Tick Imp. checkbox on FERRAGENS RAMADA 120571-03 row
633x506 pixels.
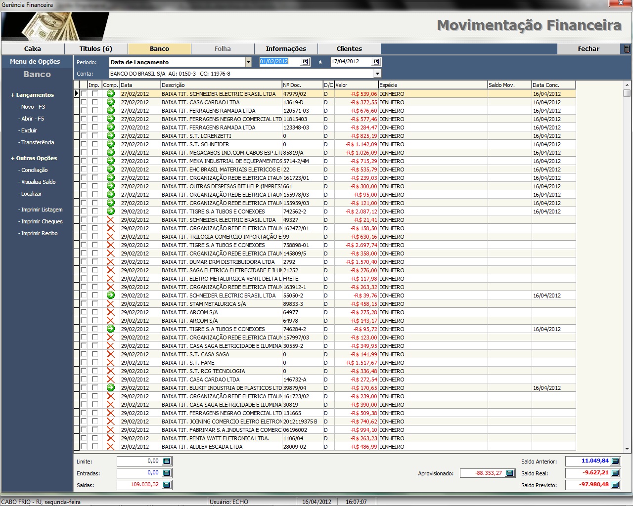tap(94, 110)
